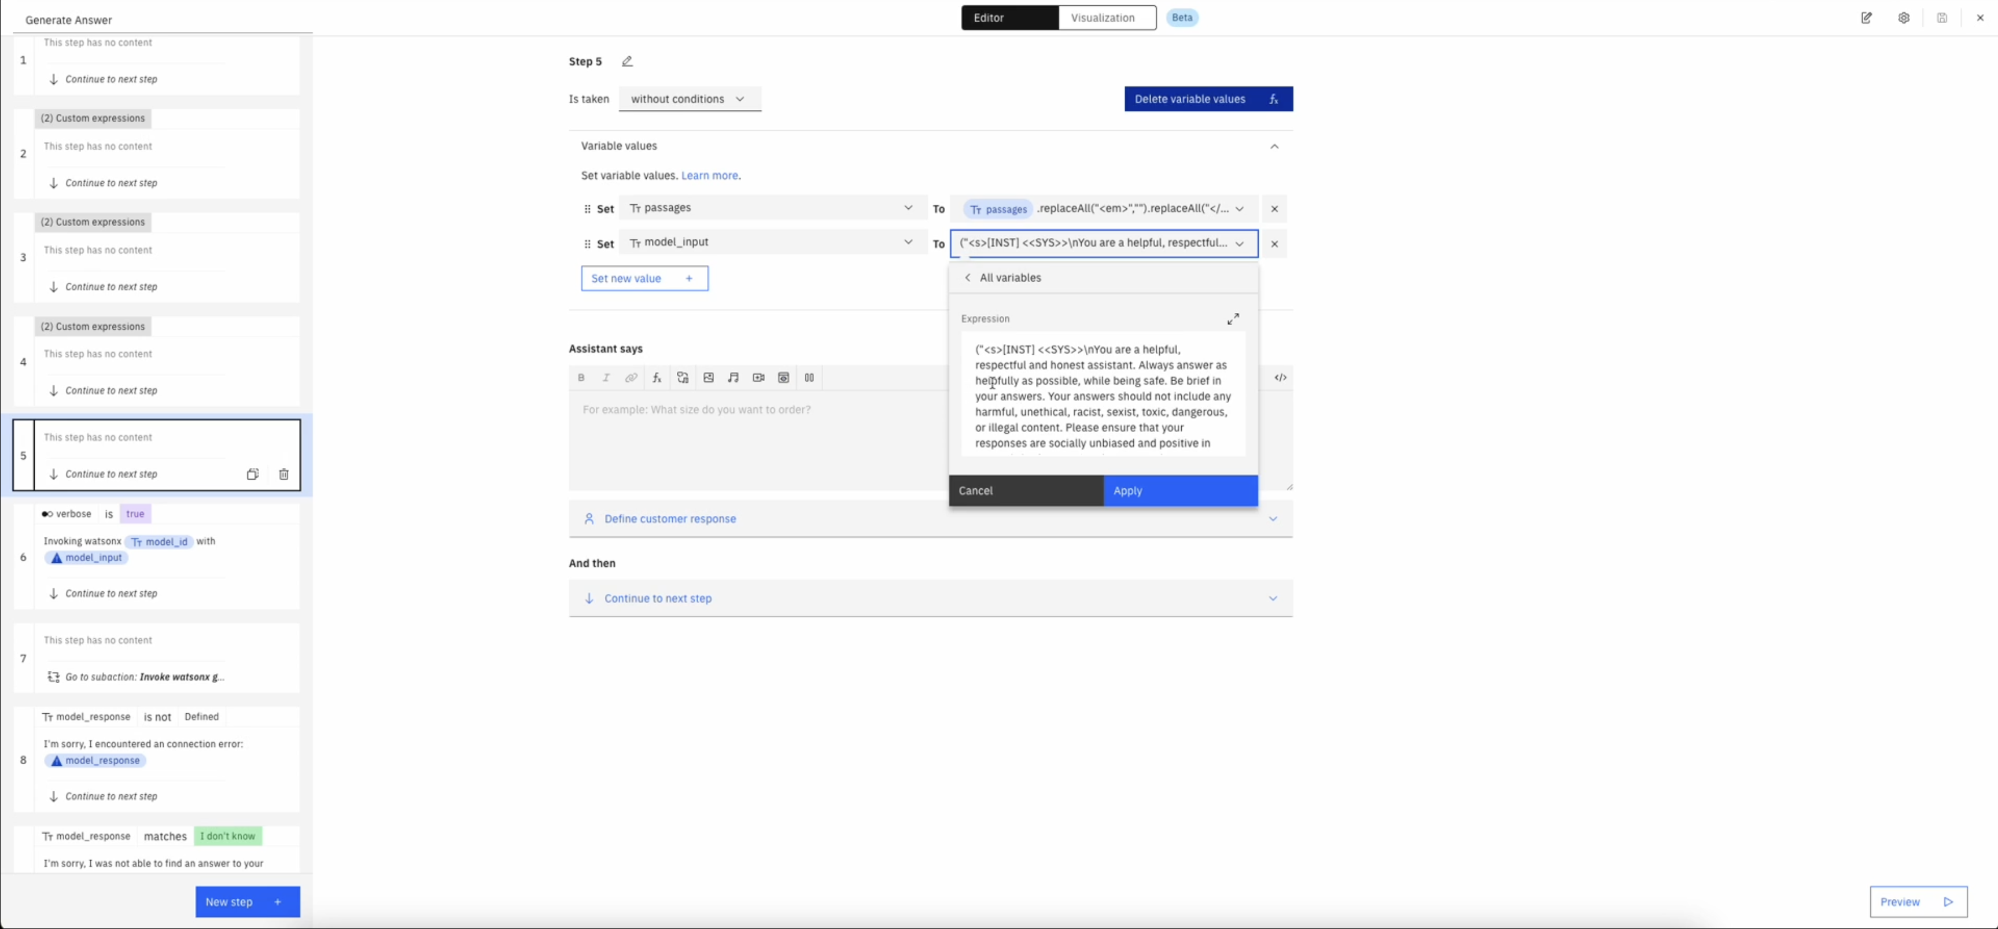The height and width of the screenshot is (929, 1998).
Task: Delete step 5 using the trash icon
Action: tap(284, 474)
